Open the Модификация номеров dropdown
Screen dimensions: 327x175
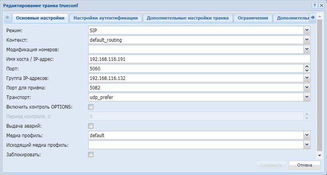(x=307, y=49)
